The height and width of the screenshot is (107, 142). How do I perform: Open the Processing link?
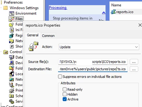tap(58, 8)
